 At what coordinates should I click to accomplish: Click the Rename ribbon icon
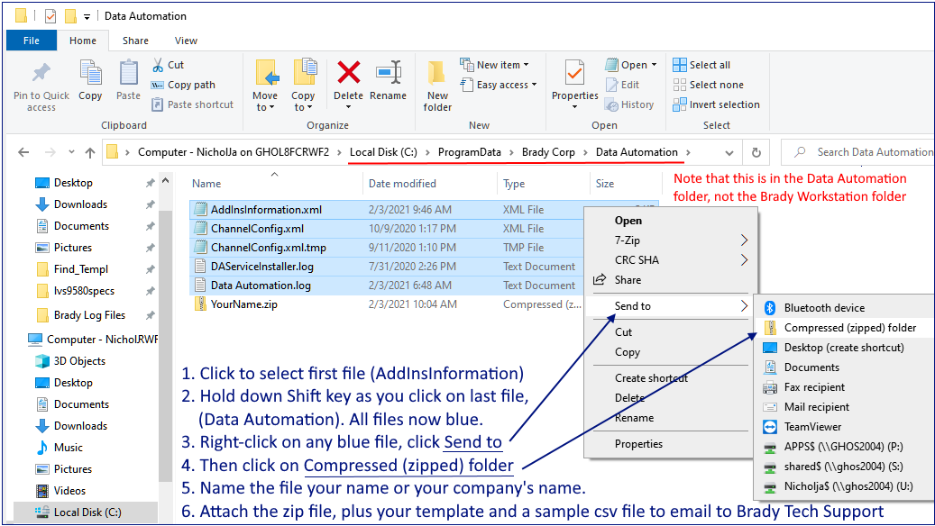pos(389,73)
